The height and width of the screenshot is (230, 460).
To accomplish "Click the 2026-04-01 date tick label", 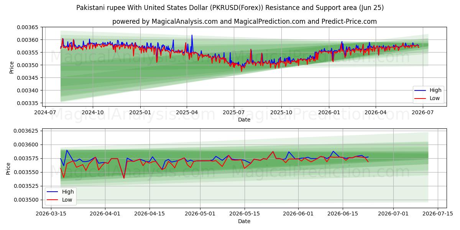I will [105, 214].
